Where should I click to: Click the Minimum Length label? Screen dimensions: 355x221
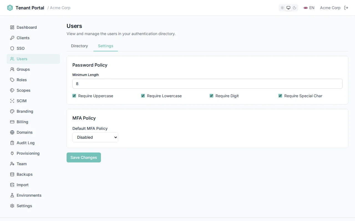click(x=85, y=75)
